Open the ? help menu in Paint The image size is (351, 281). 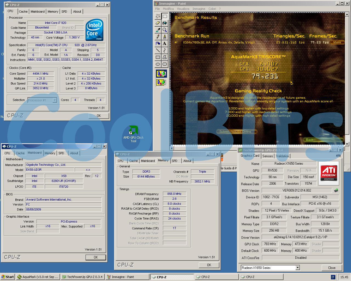(220, 9)
